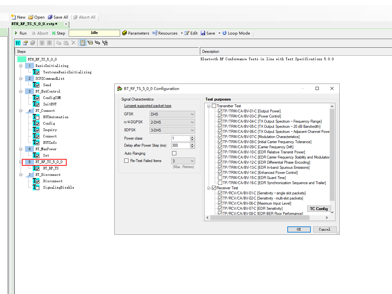Click the cyan TC toolbar icon
The height and width of the screenshot is (294, 392).
click(x=18, y=43)
